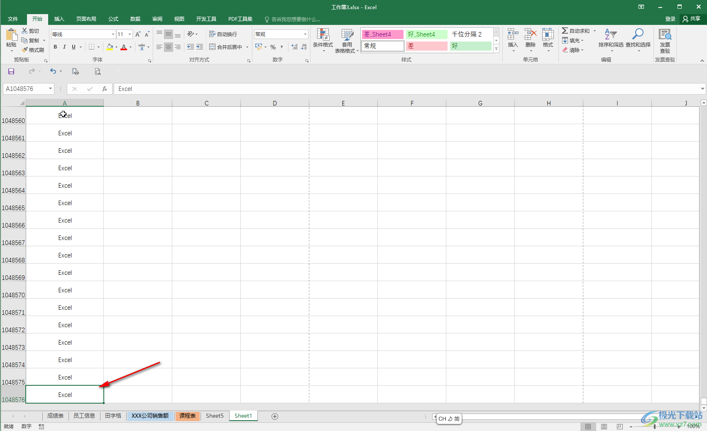Screen dimensions: 707x431
Task: Toggle Wrap Text (自动换行)
Action: click(223, 34)
